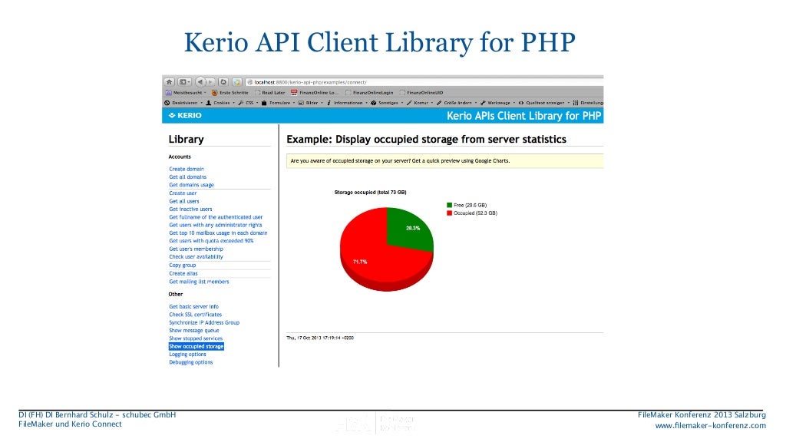
Task: Open the Cookies developer toolbar menu
Action: (220, 103)
